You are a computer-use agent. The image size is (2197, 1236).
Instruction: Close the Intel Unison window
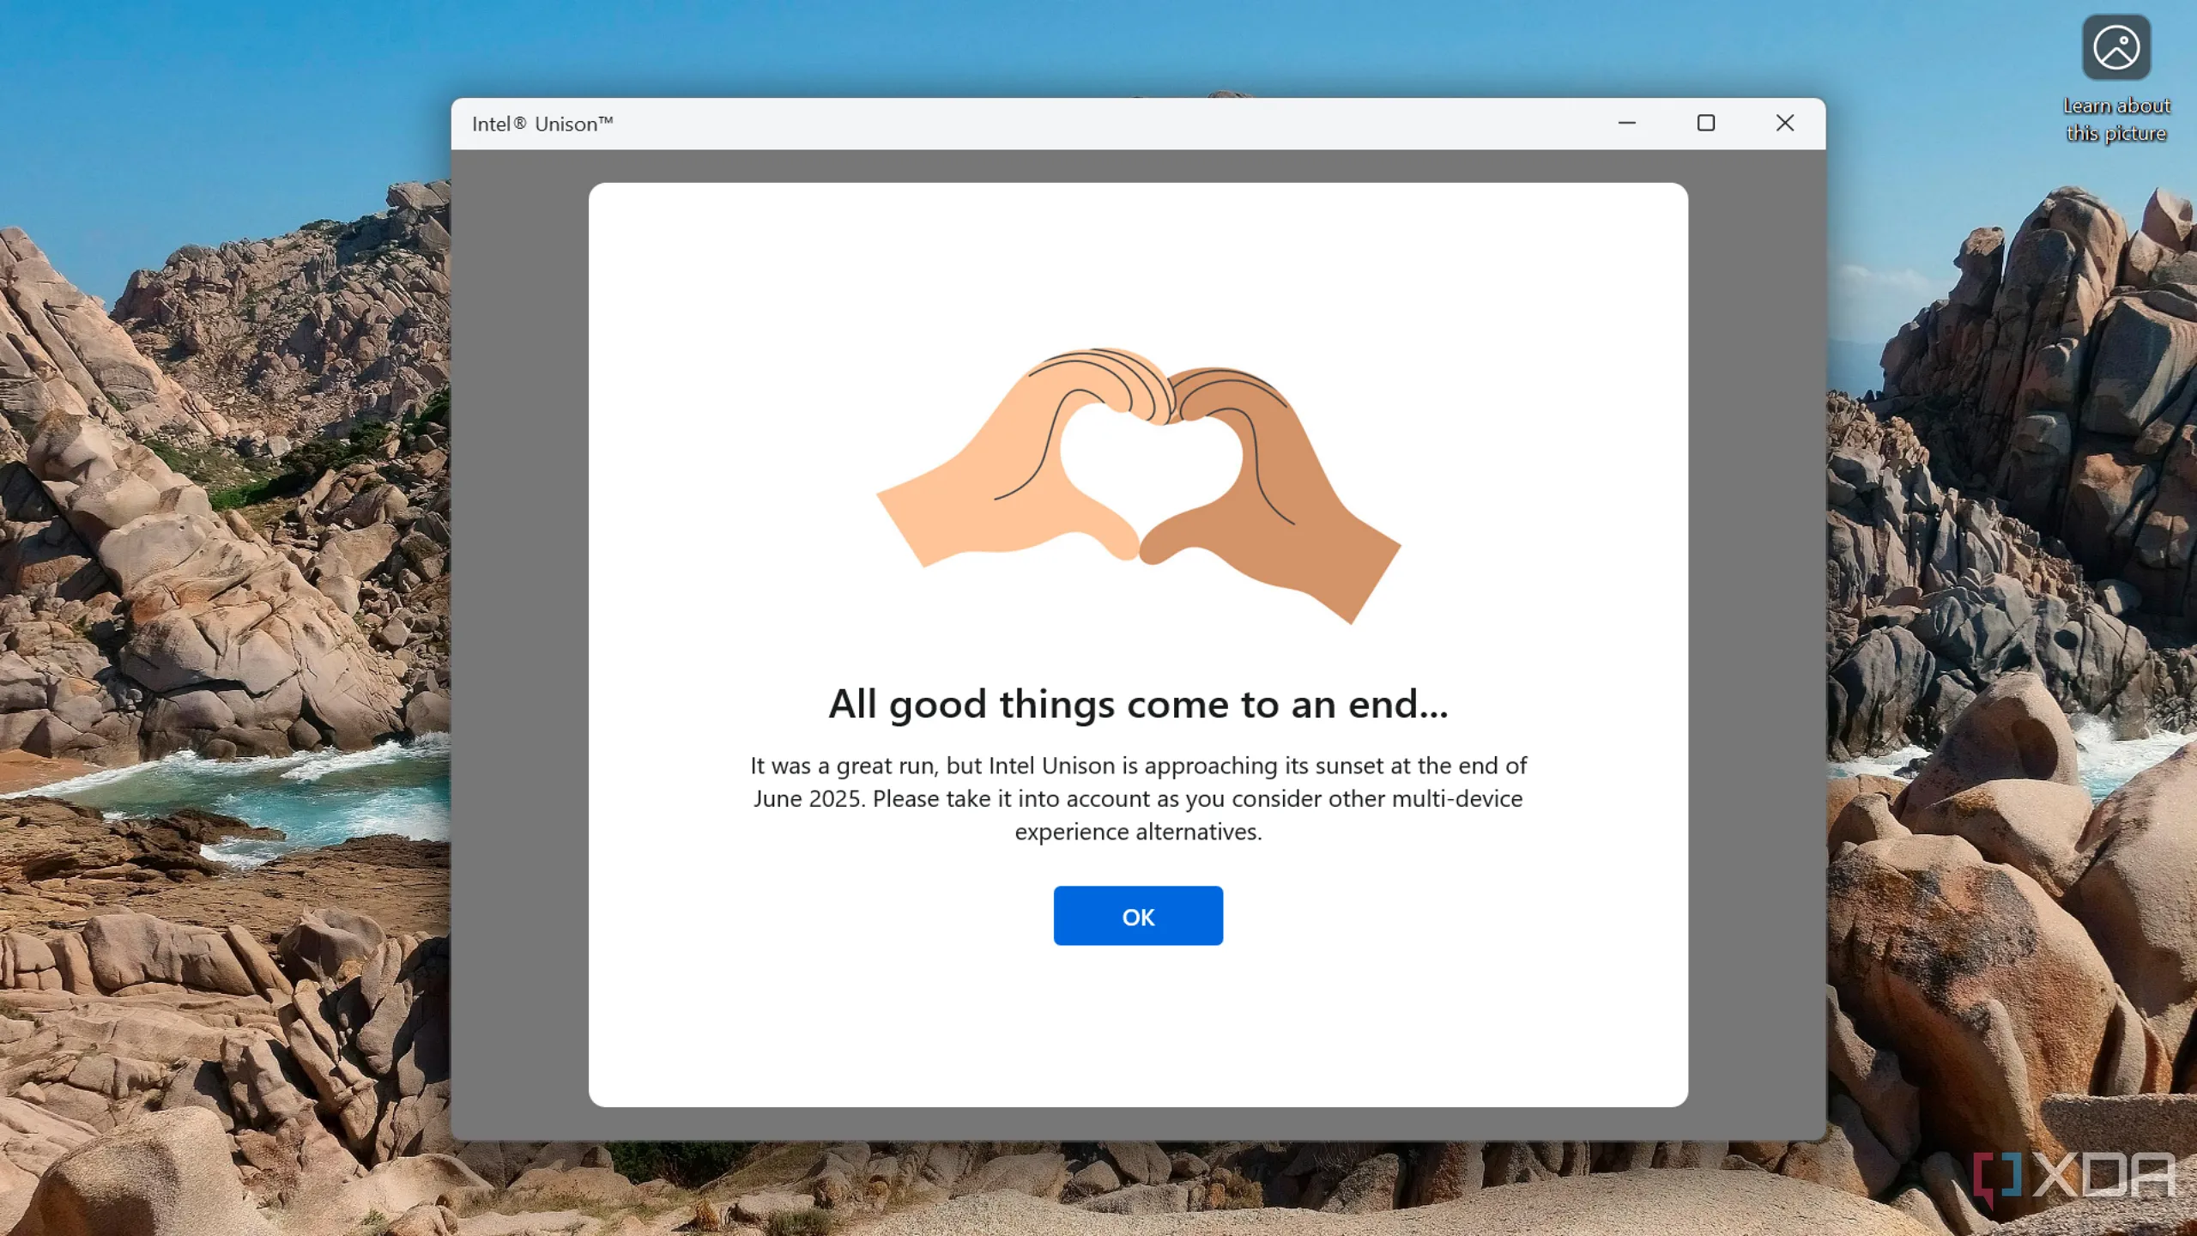coord(1784,124)
